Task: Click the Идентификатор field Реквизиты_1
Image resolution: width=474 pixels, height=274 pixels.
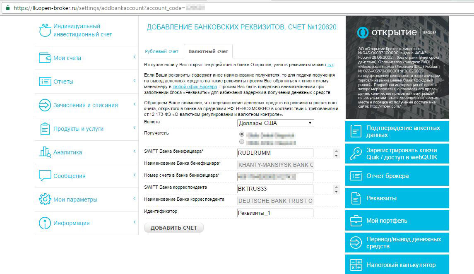Action: pyautogui.click(x=275, y=213)
